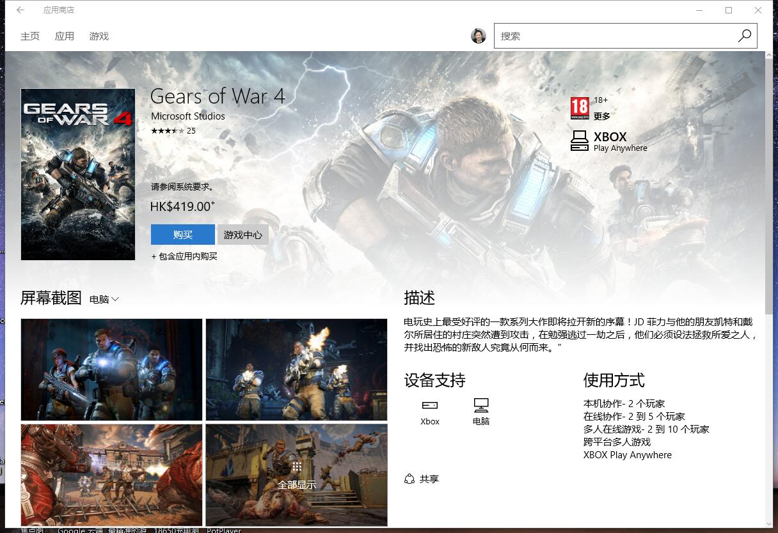Click the 在线协作- 2 到 5 个玩家 line
The height and width of the screenshot is (533, 778).
point(634,416)
